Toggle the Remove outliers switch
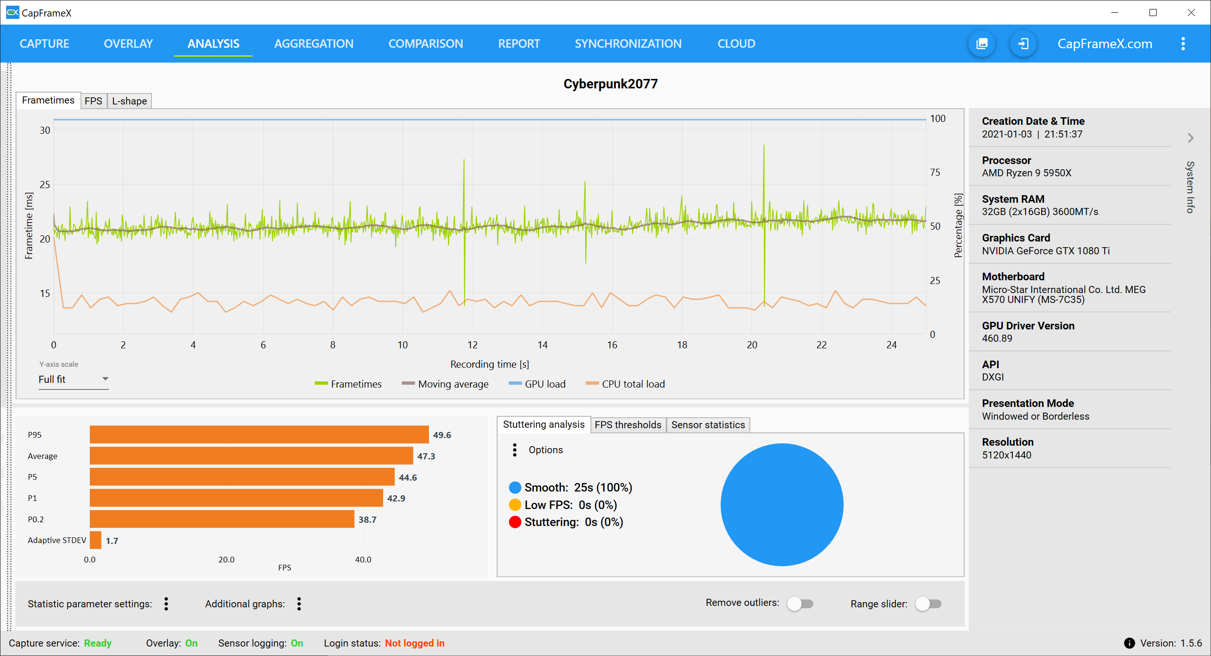The image size is (1211, 656). click(800, 604)
